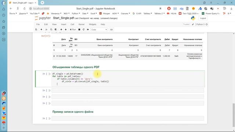Insert a cell below with the plus icon
The image size is (235, 132).
pos(41,29)
